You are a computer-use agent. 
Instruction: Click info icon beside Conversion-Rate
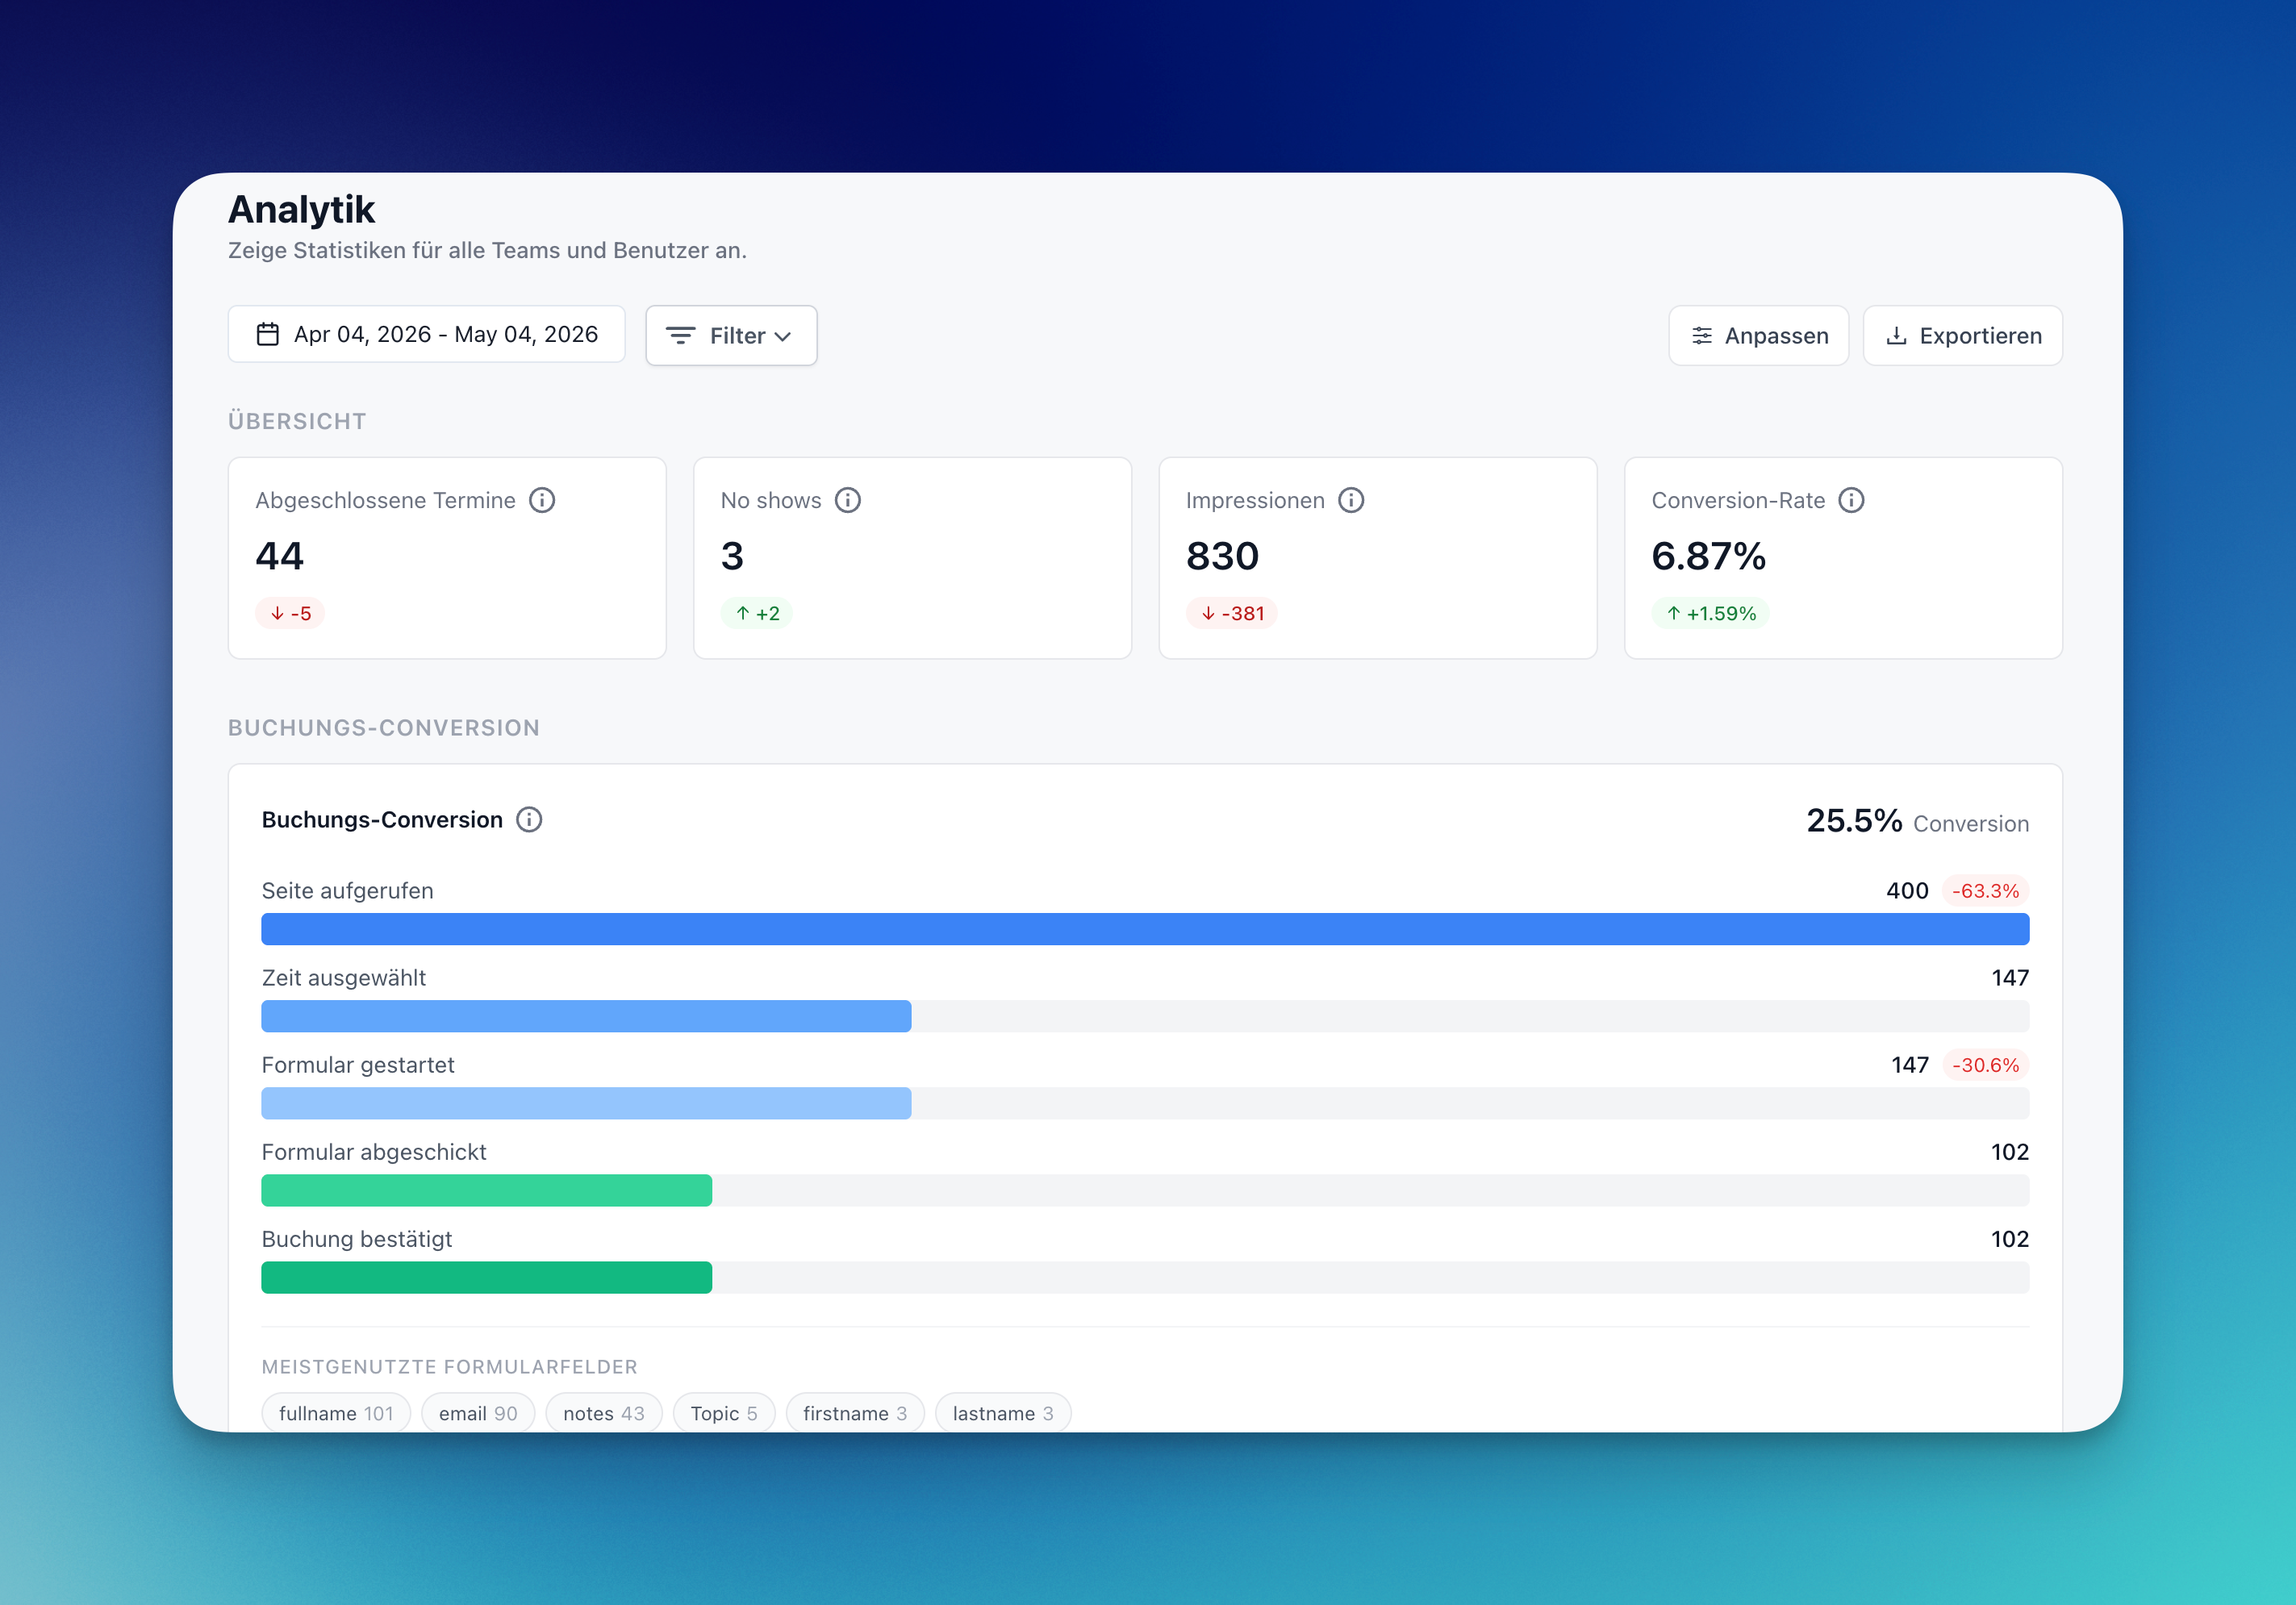coord(1851,500)
